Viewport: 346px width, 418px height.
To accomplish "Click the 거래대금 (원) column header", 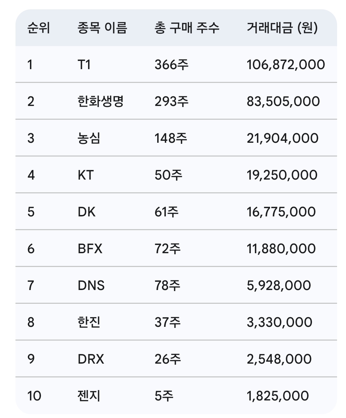I will (x=282, y=28).
